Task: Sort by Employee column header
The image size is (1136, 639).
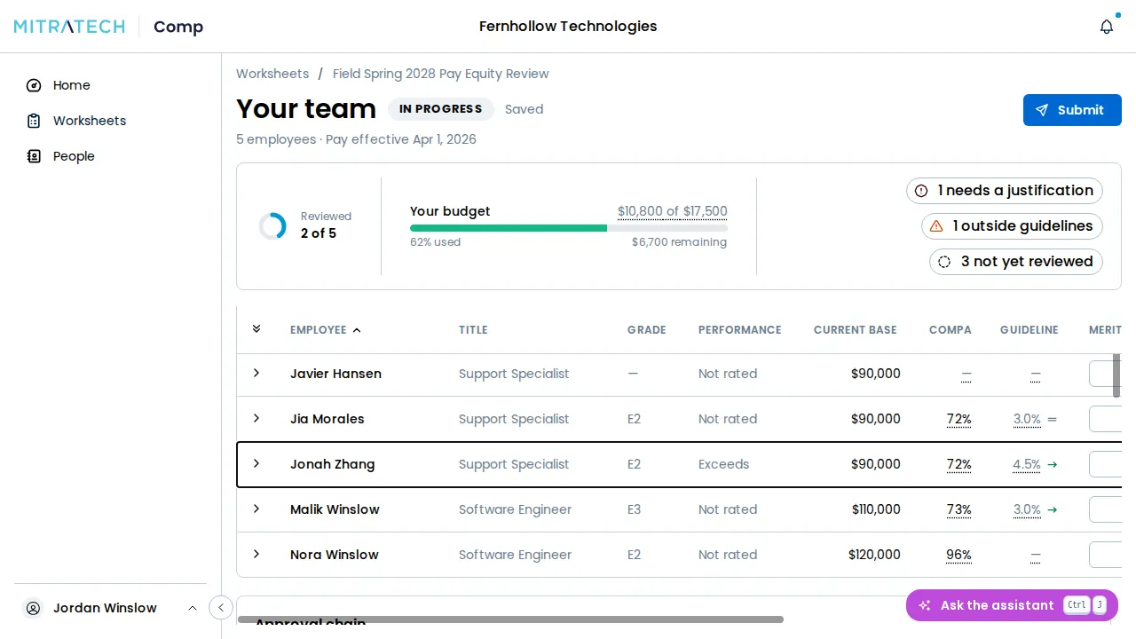Action: pyautogui.click(x=326, y=330)
